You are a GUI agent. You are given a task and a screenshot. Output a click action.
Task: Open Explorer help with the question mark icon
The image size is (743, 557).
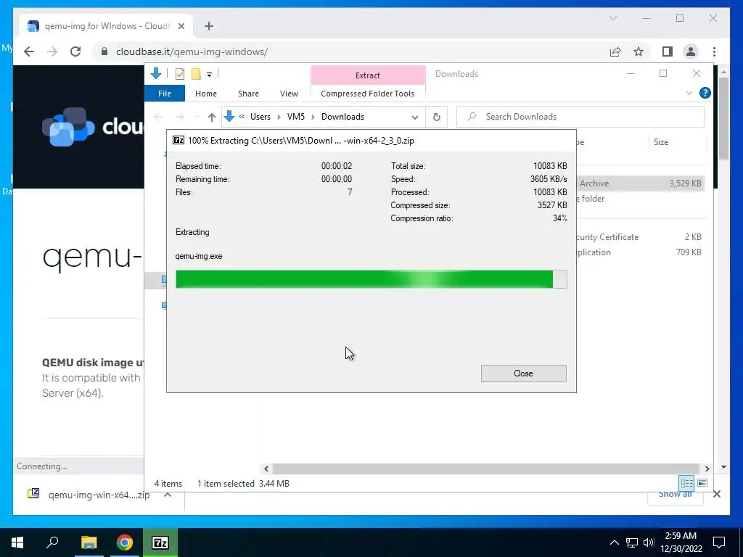[x=705, y=93]
